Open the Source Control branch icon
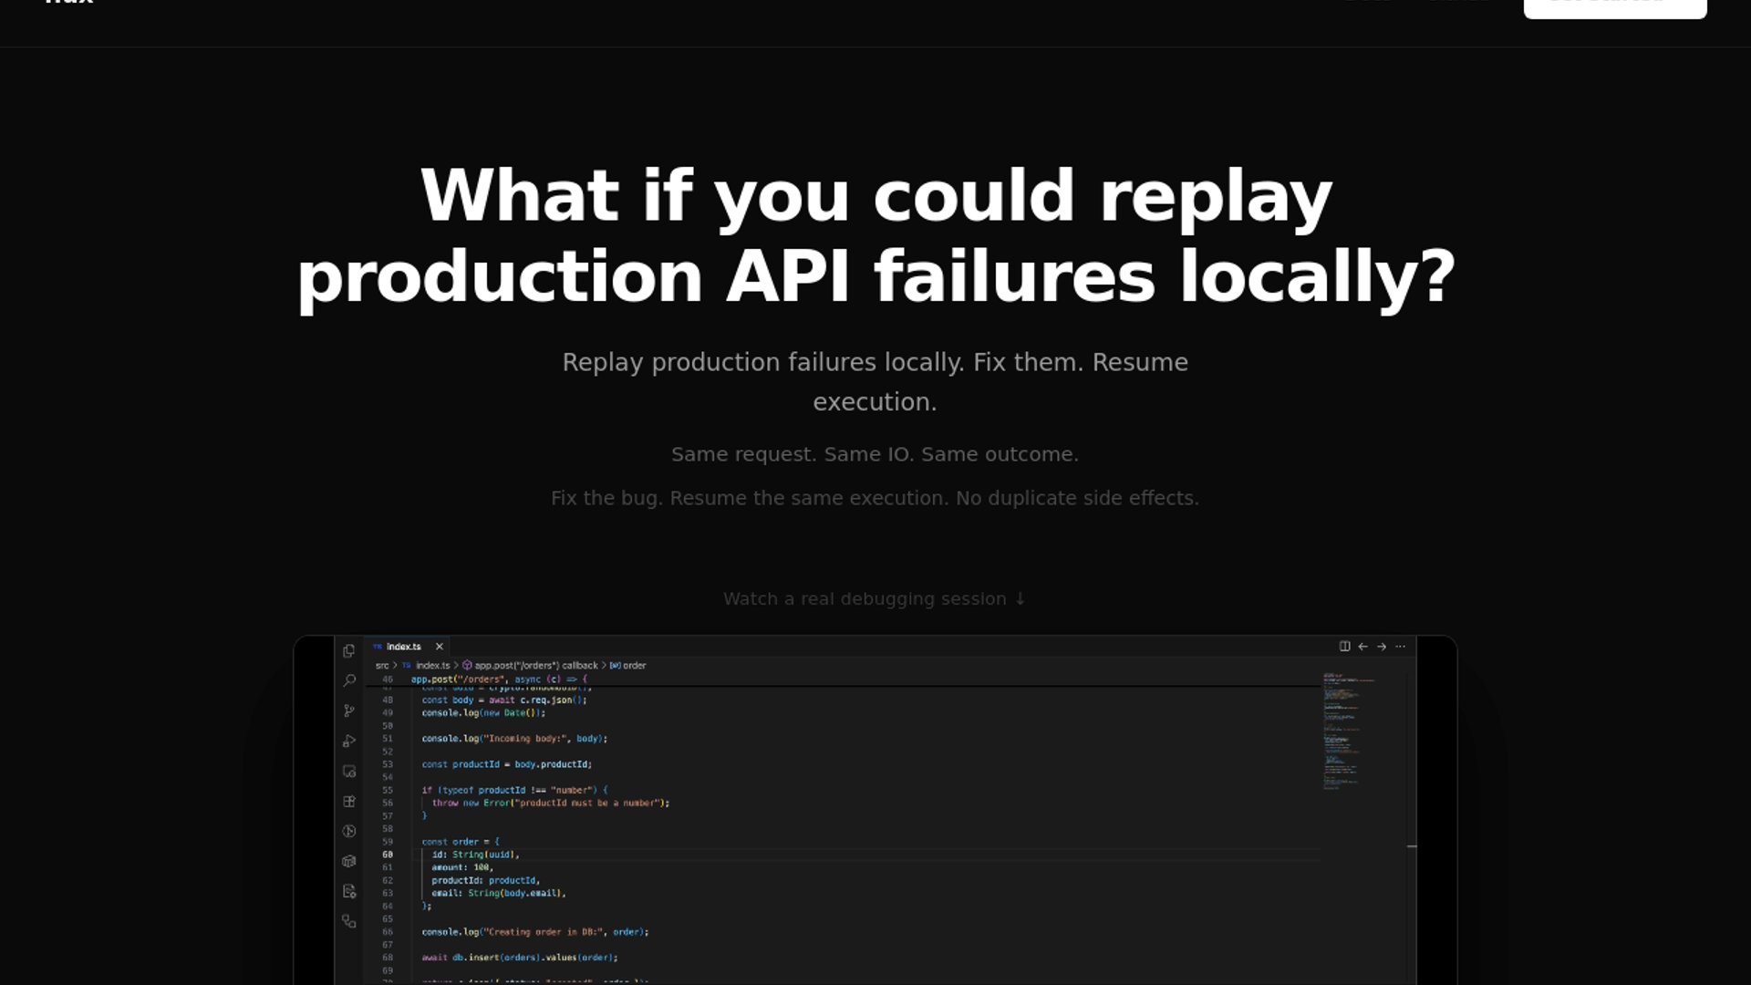Viewport: 1751px width, 985px height. (348, 710)
